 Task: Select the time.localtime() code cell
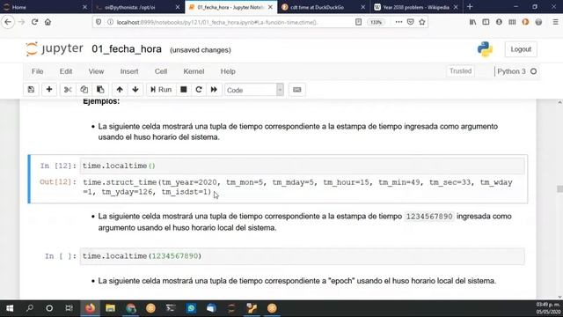click(302, 166)
